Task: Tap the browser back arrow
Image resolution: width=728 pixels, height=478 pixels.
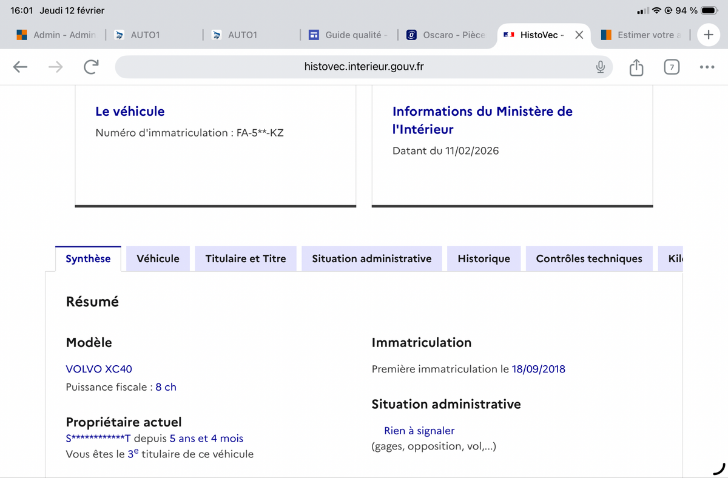Action: pos(21,67)
